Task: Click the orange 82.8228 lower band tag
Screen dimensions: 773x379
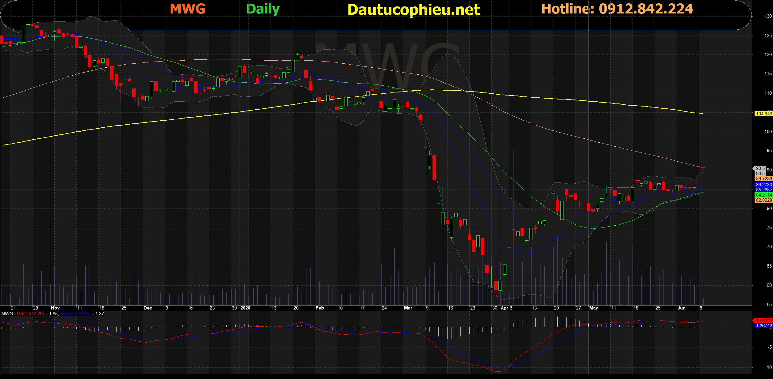Action: [x=763, y=200]
